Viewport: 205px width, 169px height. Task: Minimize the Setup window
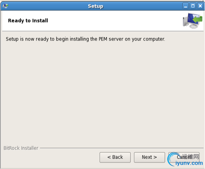[x=186, y=6]
